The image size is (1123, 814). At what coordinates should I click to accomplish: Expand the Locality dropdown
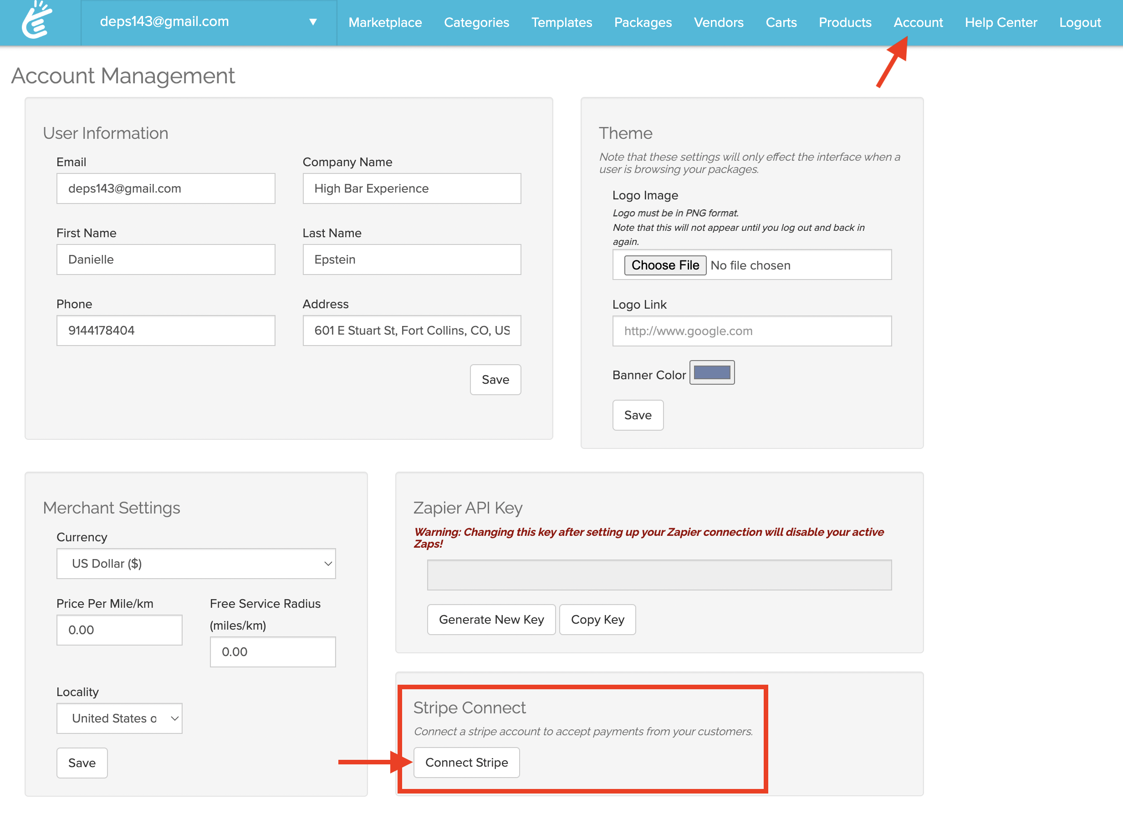coord(119,718)
